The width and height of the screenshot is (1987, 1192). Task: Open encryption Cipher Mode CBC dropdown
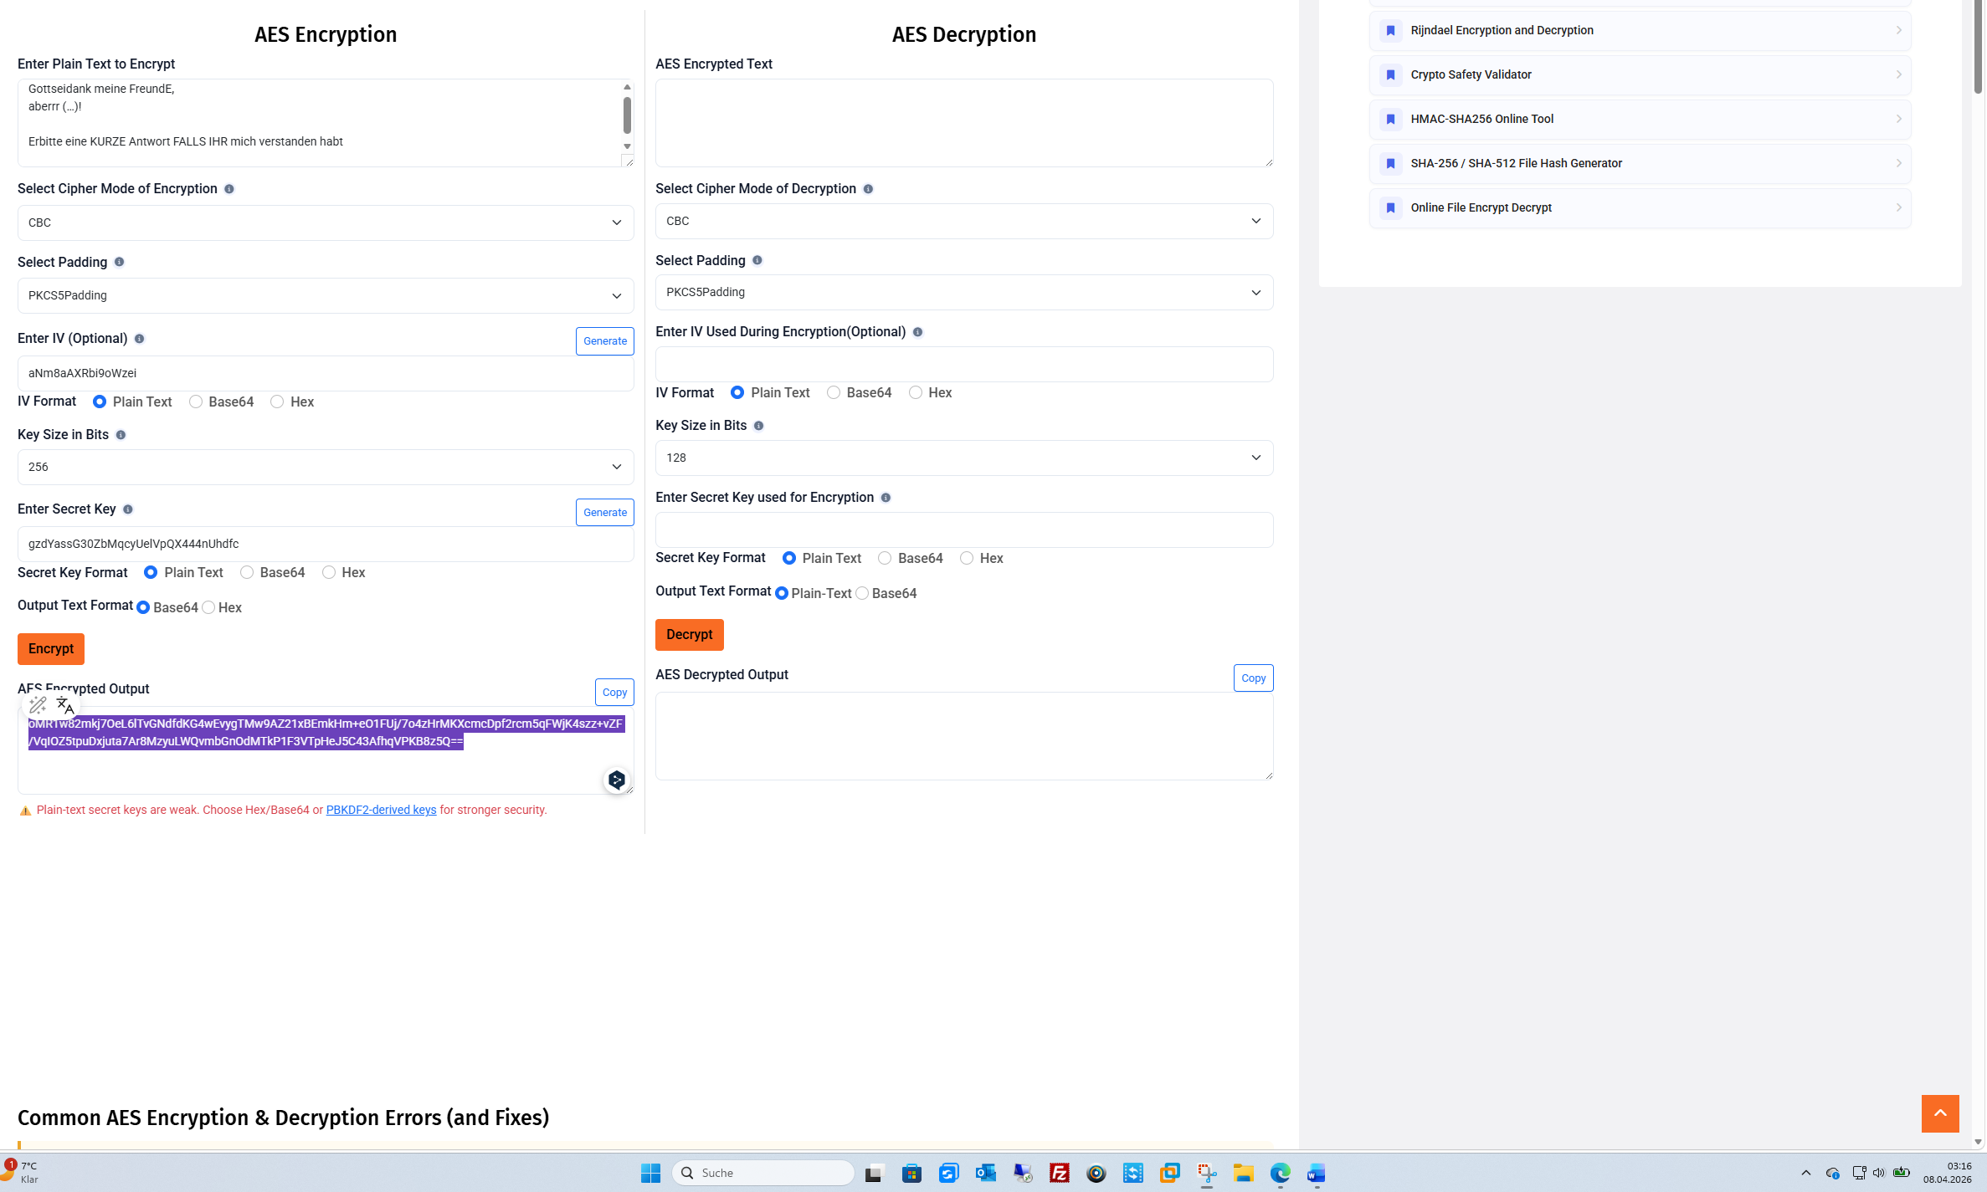point(326,223)
